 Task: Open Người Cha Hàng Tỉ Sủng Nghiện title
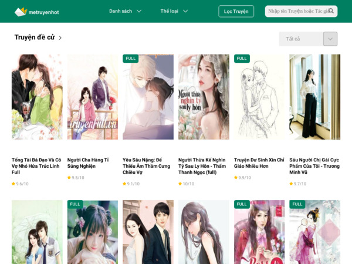[88, 163]
